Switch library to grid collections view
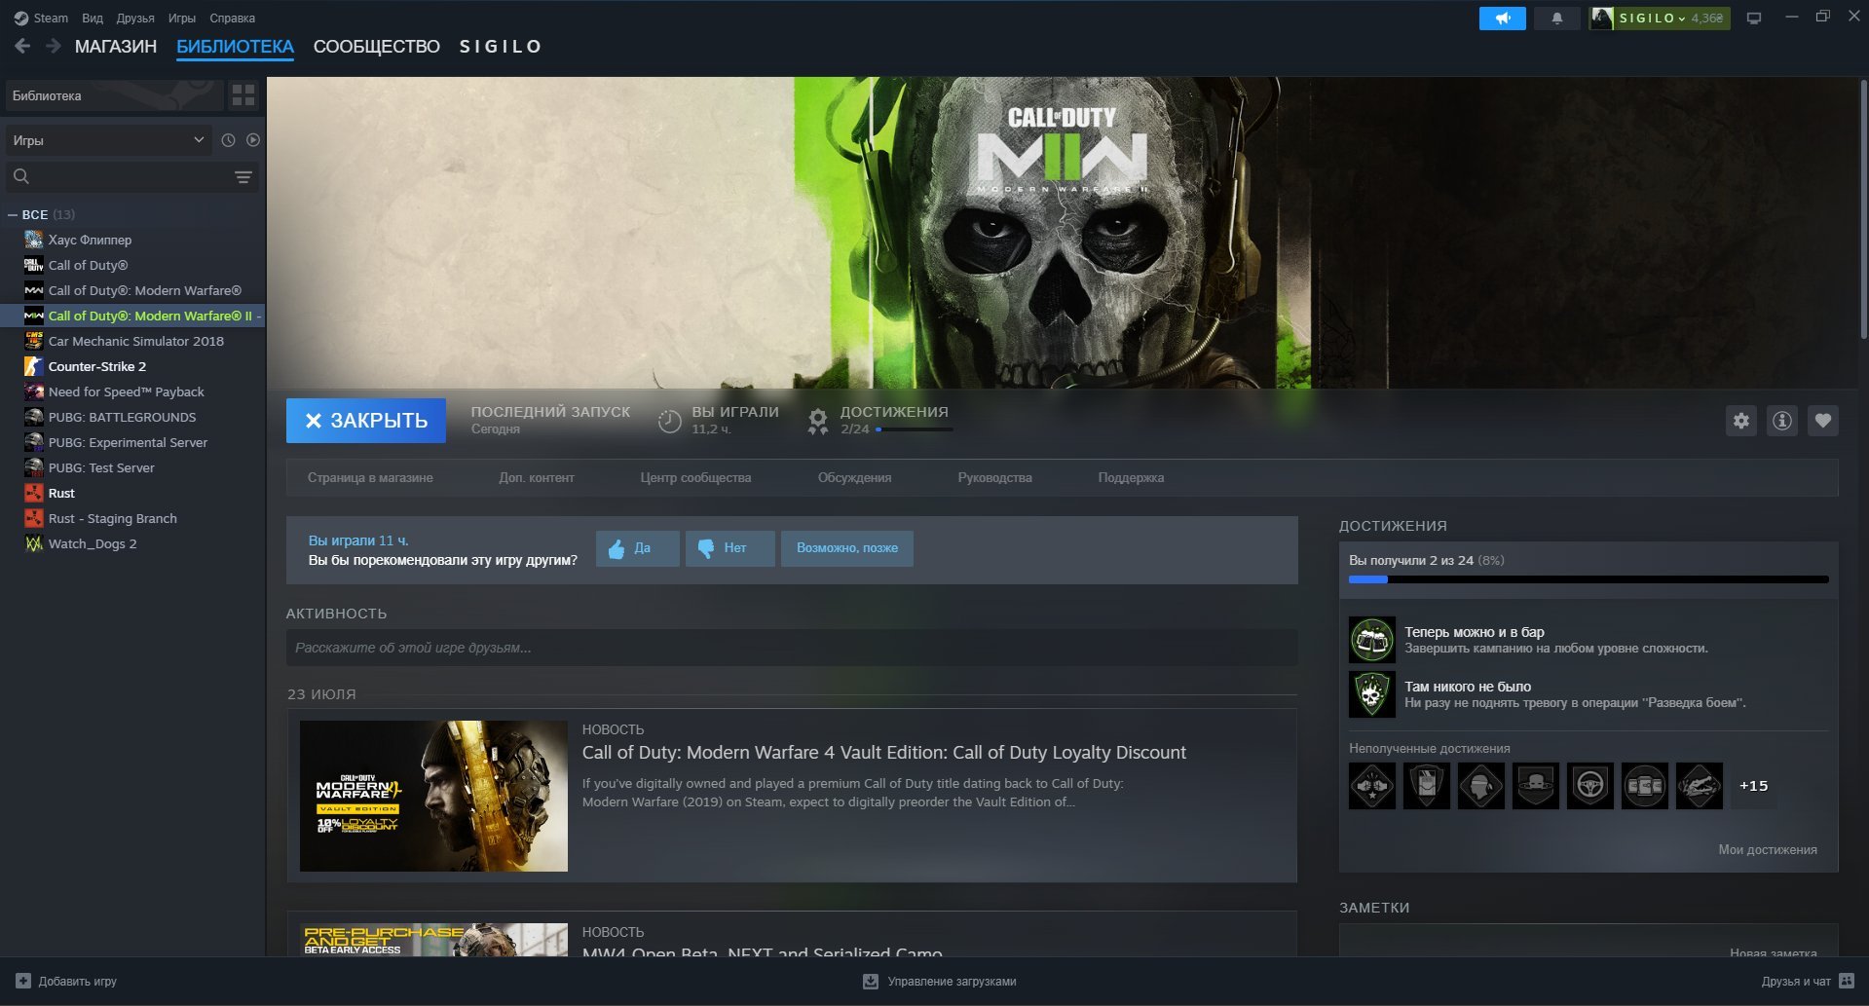The width and height of the screenshot is (1869, 1006). 243,95
